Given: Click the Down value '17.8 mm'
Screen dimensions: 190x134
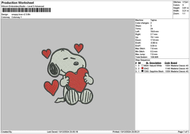Looking at the screenshot, I should 155,40.
